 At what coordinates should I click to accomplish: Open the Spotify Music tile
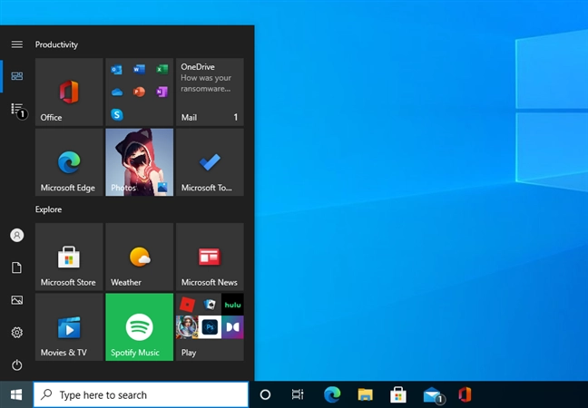click(140, 327)
